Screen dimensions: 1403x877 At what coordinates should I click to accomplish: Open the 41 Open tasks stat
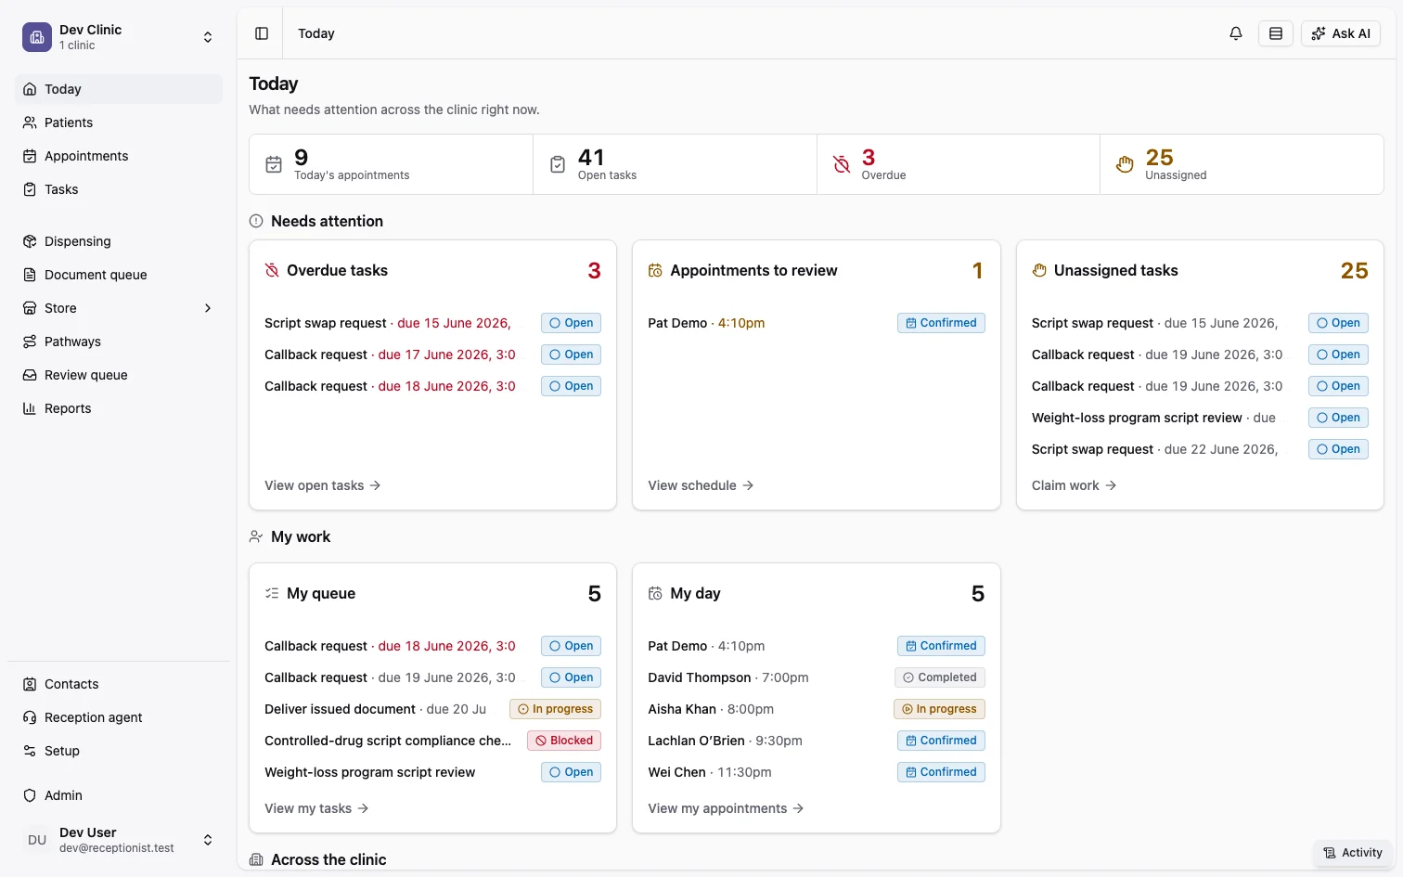pyautogui.click(x=675, y=164)
